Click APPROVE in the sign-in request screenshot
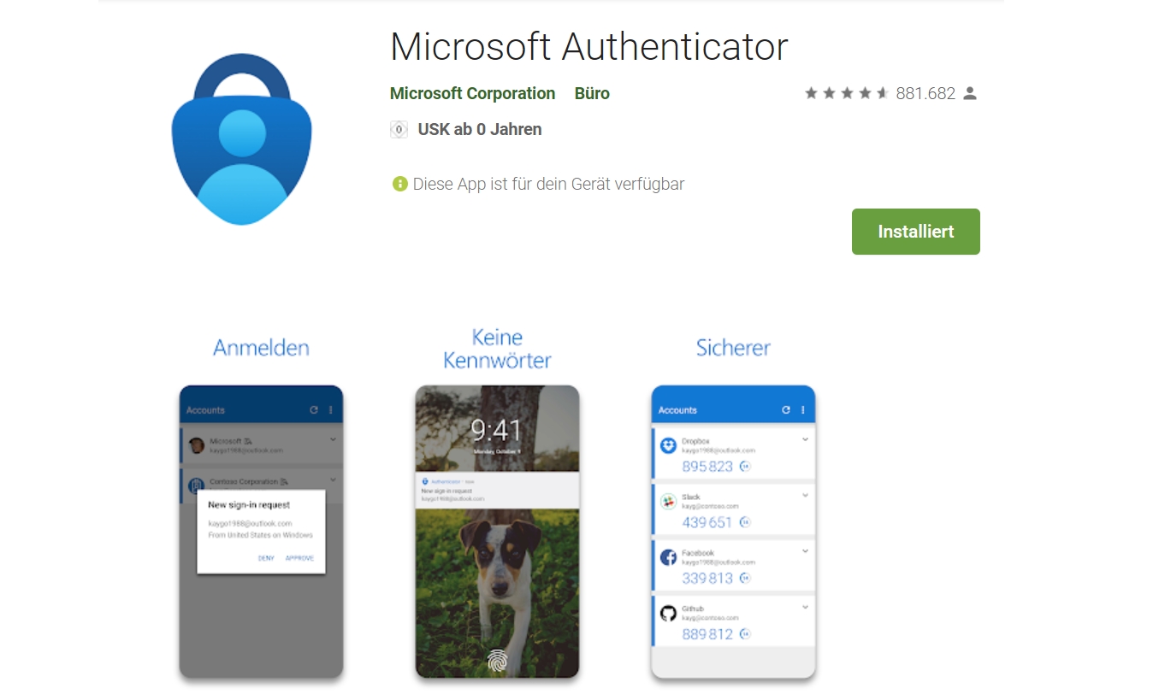Screen dimensions: 1159x700 [x=299, y=558]
